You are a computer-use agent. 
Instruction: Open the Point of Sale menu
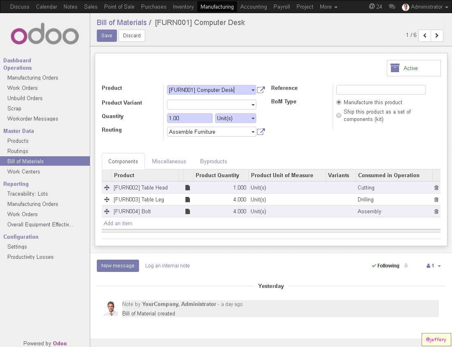[x=119, y=7]
